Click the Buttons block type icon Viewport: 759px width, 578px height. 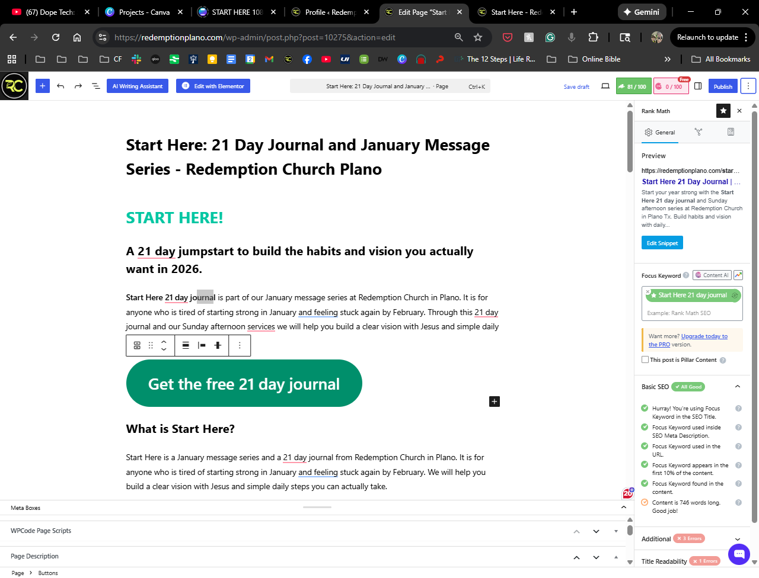click(x=137, y=345)
